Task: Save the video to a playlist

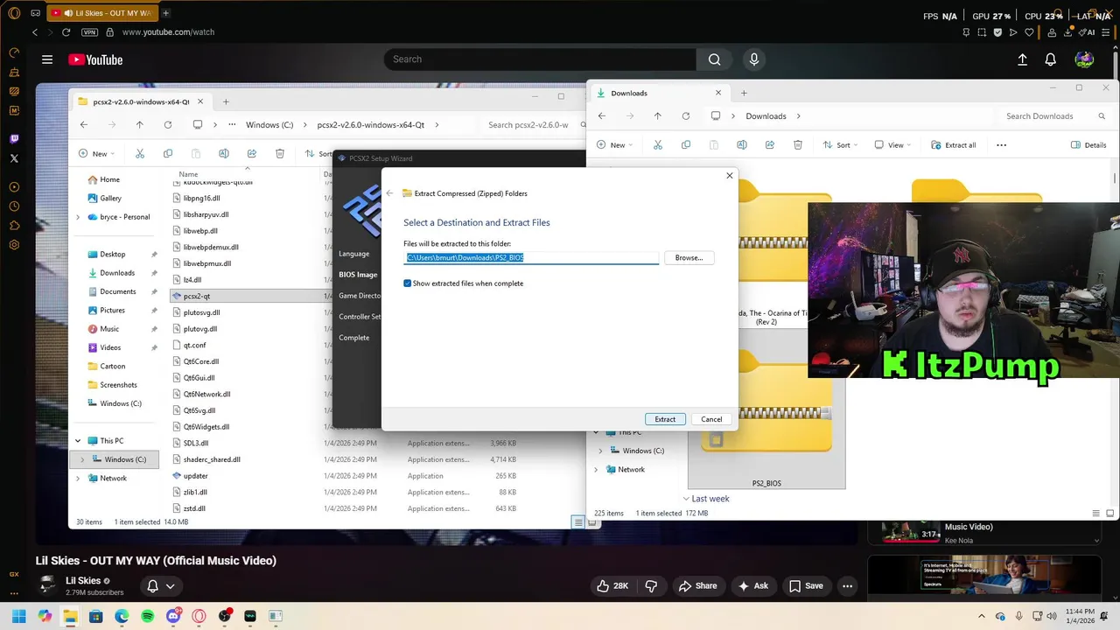Action: pos(806,586)
